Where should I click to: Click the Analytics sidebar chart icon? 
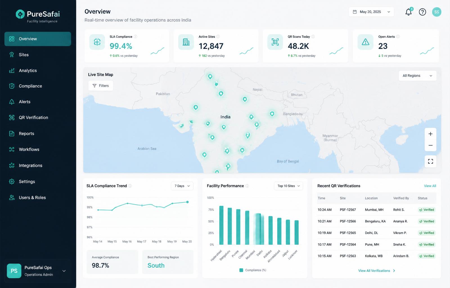pos(12,71)
